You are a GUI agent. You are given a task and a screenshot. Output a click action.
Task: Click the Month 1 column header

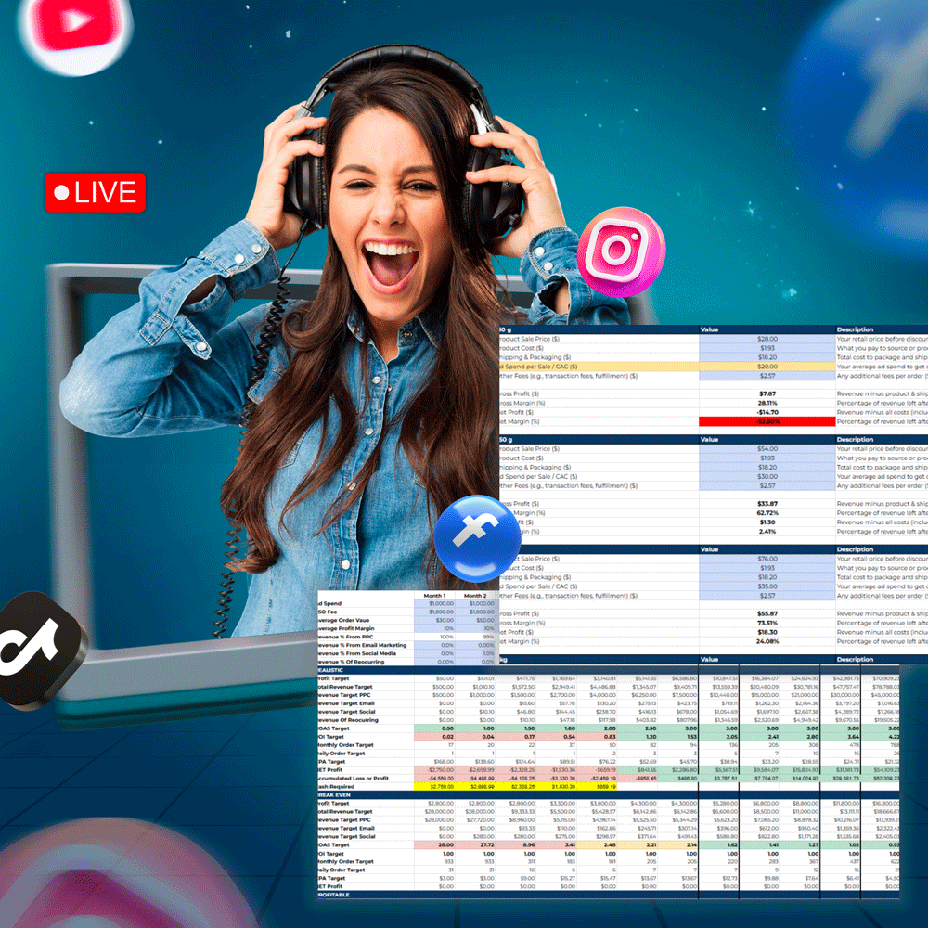[434, 596]
